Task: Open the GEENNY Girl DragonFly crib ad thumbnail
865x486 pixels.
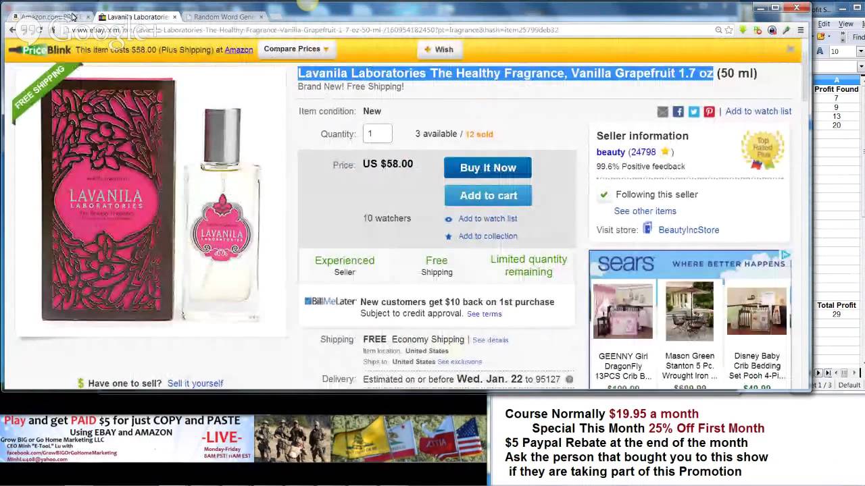Action: (622, 310)
